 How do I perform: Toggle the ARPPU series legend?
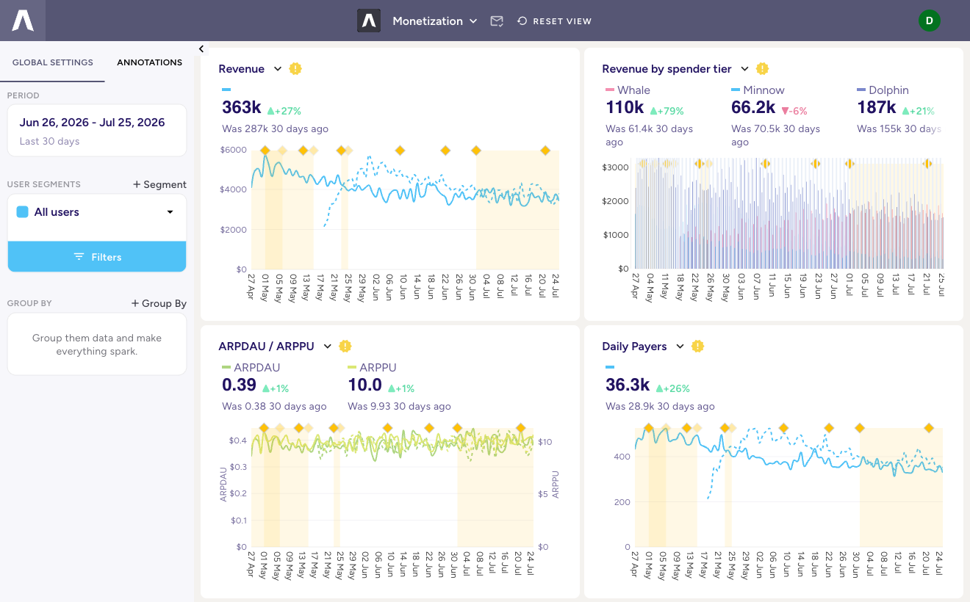372,367
